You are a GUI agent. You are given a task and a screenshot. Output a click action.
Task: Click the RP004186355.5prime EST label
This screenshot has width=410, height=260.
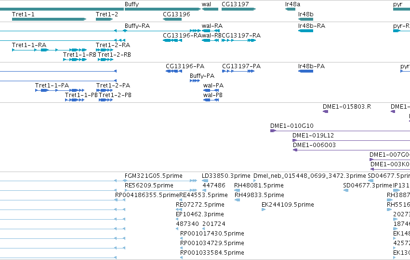[147, 195]
